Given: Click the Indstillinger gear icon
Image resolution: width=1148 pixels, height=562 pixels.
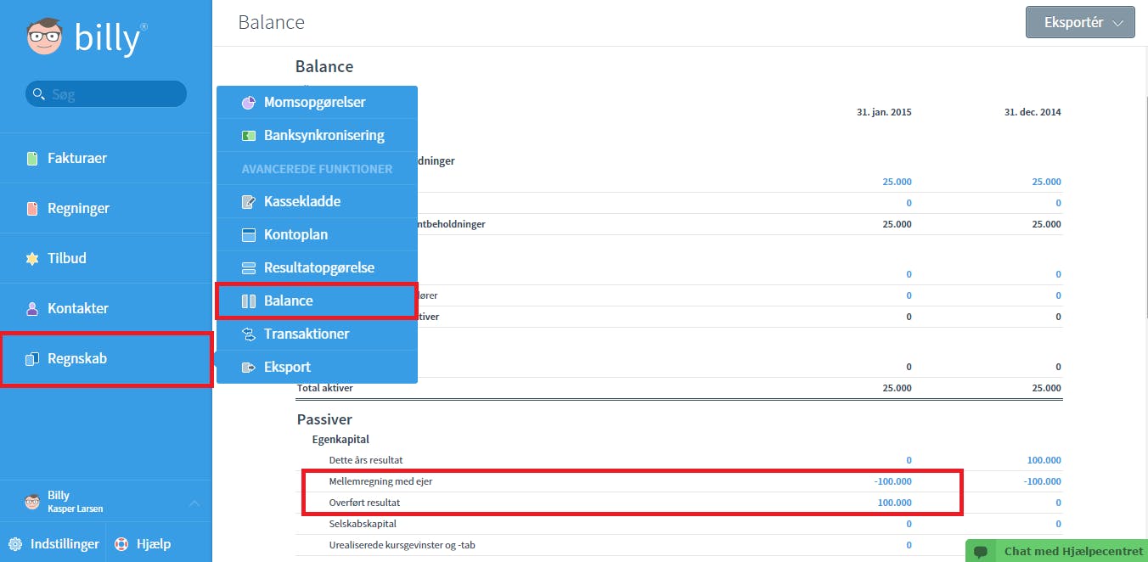Looking at the screenshot, I should (x=15, y=544).
